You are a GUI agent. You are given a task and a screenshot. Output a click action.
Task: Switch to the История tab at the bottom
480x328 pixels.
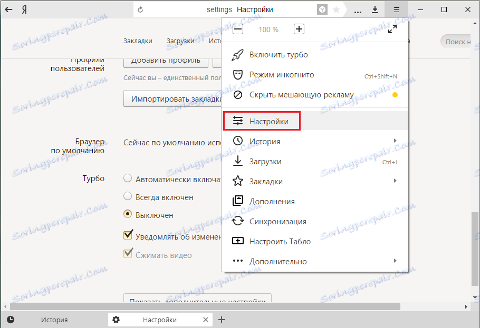point(54,319)
